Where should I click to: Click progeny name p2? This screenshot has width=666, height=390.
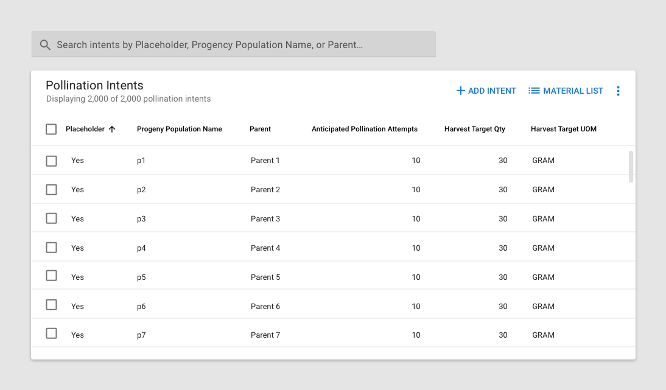click(141, 190)
